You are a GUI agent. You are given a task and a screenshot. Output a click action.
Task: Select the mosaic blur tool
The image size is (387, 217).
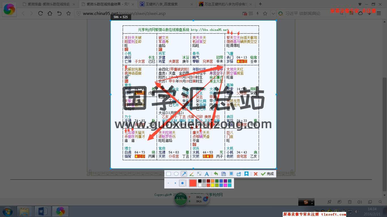point(199,174)
